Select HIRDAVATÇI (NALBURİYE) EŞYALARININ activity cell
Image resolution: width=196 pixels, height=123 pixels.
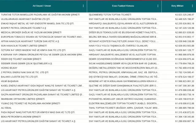124,24
